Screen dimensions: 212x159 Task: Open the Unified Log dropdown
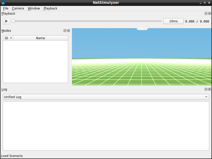[x=106, y=97]
